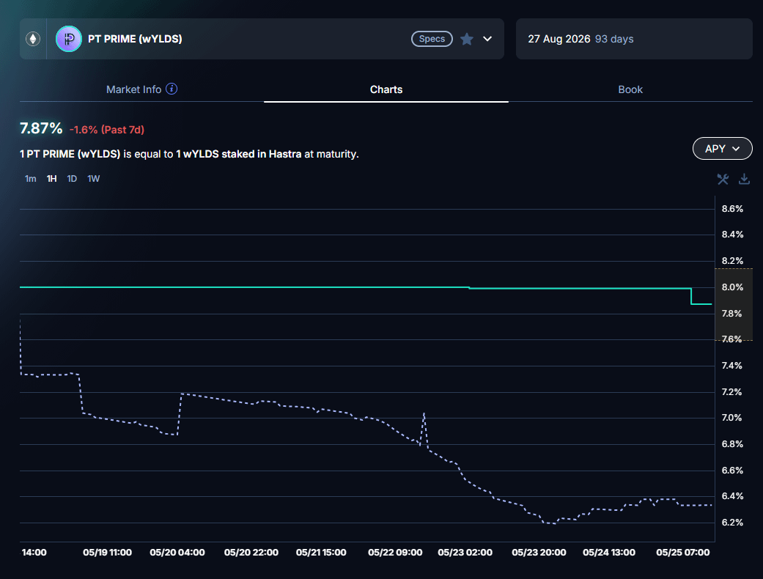This screenshot has height=579, width=763.
Task: Click the PT PRIME (wYLDS) market name
Action: [135, 39]
